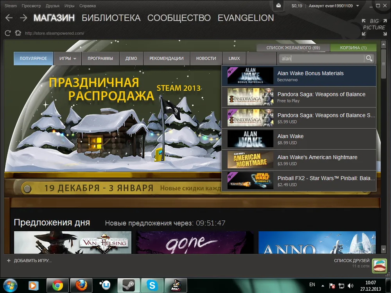Select the $5.99 Pandora Saga result
This screenshot has width=391, height=293.
coord(299,118)
